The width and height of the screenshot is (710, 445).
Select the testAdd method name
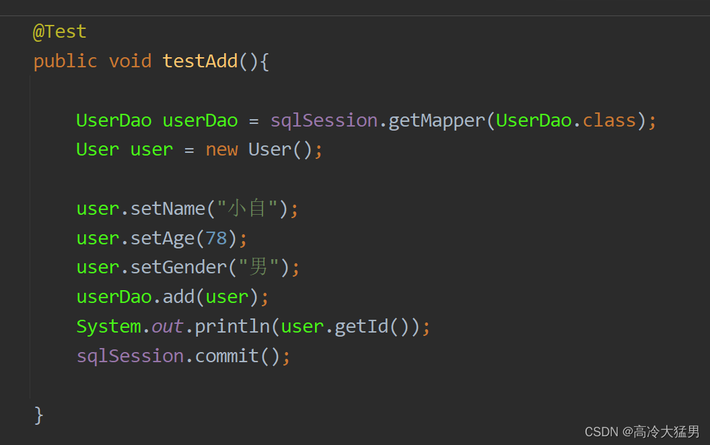[x=200, y=61]
